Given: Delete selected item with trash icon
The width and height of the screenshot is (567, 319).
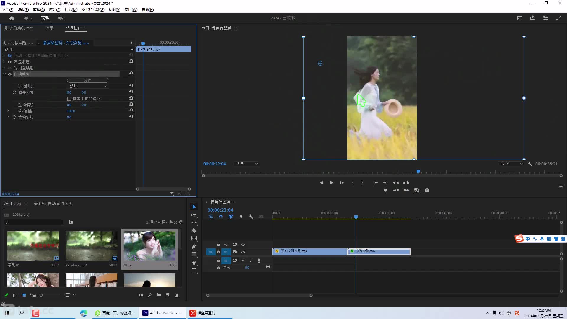Looking at the screenshot, I should point(177,295).
